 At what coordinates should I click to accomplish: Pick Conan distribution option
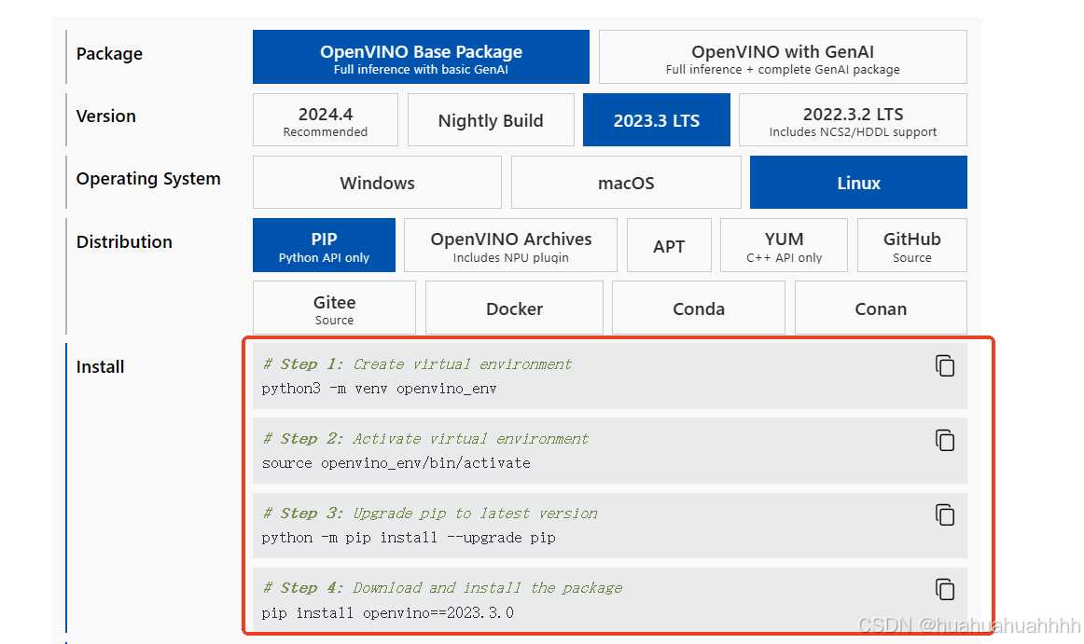pos(881,308)
